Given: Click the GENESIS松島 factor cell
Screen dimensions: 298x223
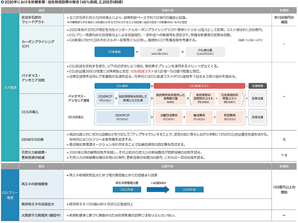Looking at the screenshot, I should tap(42, 139).
